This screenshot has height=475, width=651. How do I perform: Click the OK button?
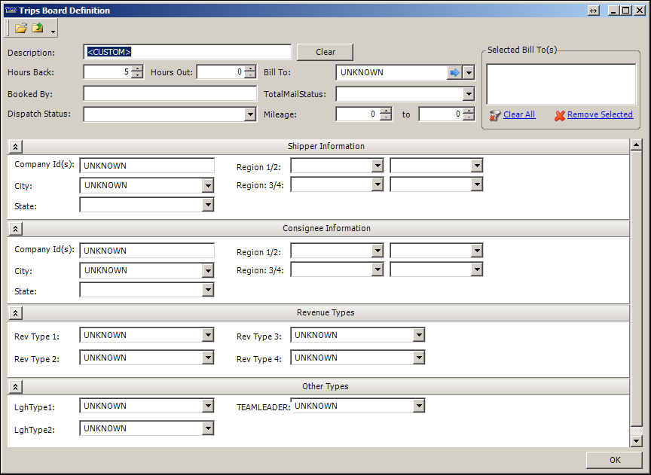pyautogui.click(x=614, y=460)
